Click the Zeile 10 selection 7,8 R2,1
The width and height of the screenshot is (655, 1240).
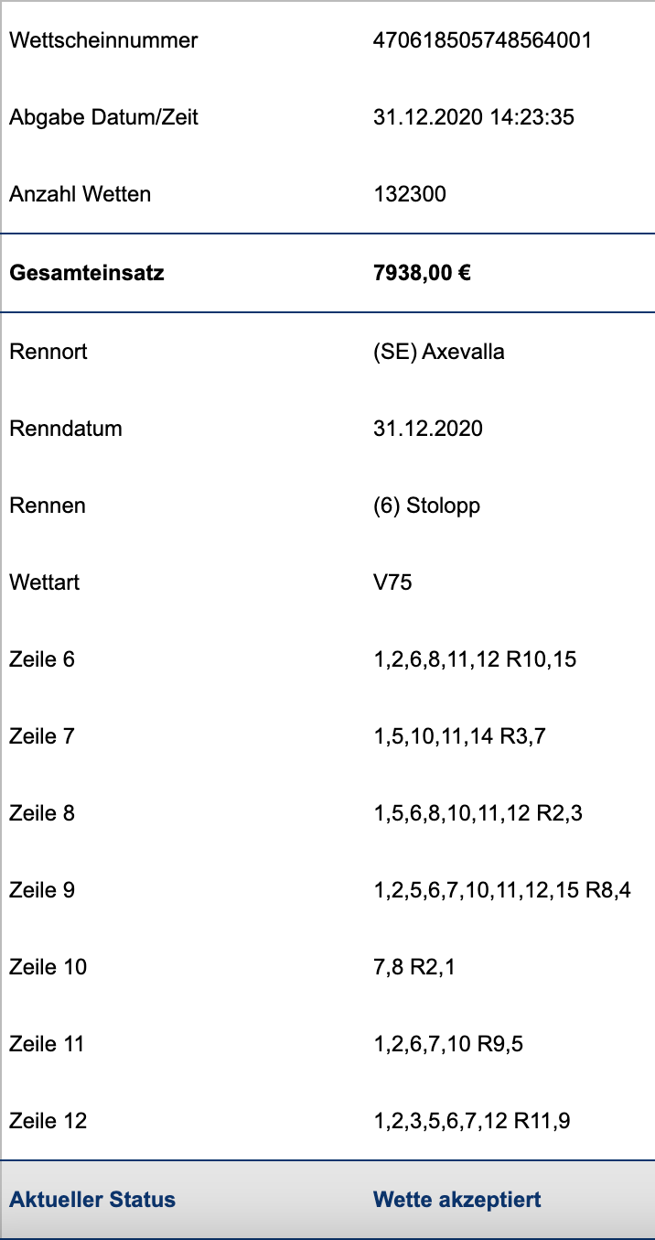414,967
